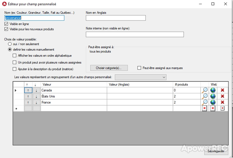Viewport: 233px width, 158px height.
Task: Enable Un produit peut avoir plusieurs valeurs assignées
Action: [14, 62]
